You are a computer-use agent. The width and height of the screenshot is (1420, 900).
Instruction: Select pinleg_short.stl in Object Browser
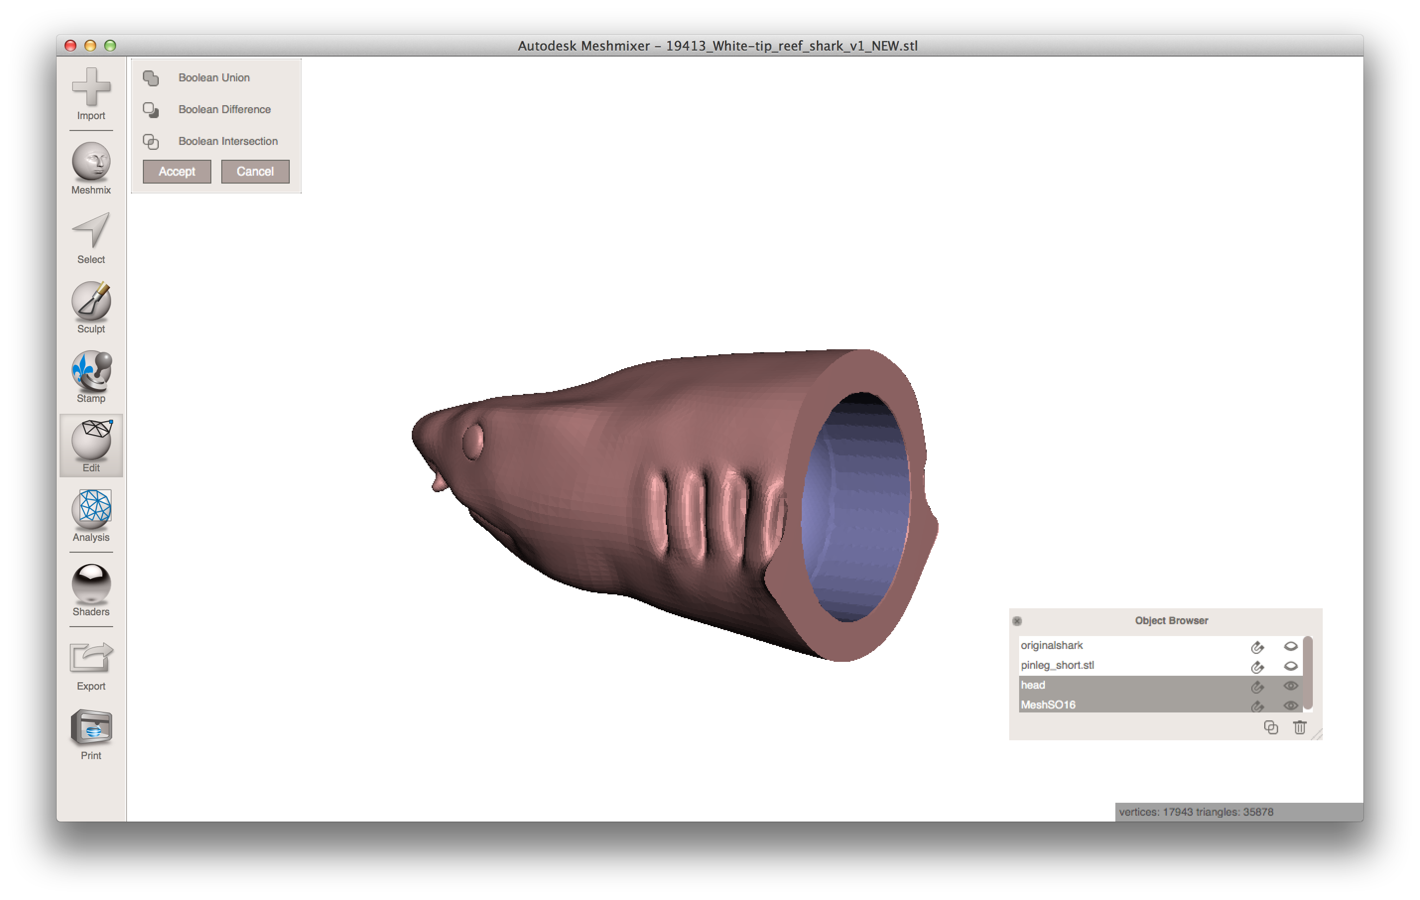1160,665
